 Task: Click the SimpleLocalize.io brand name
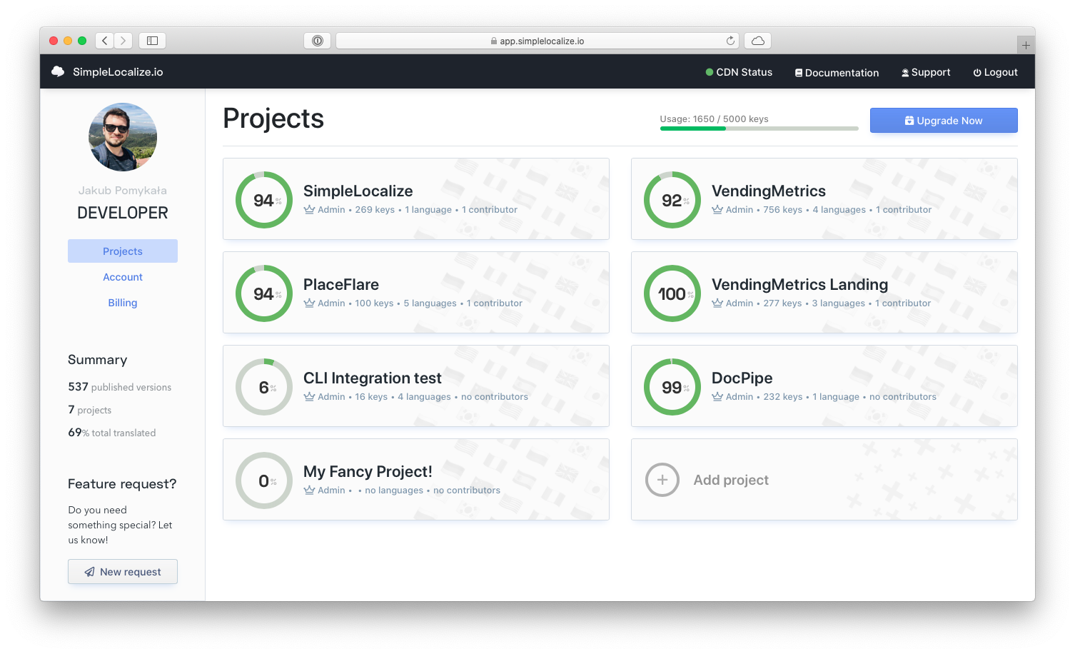[118, 72]
